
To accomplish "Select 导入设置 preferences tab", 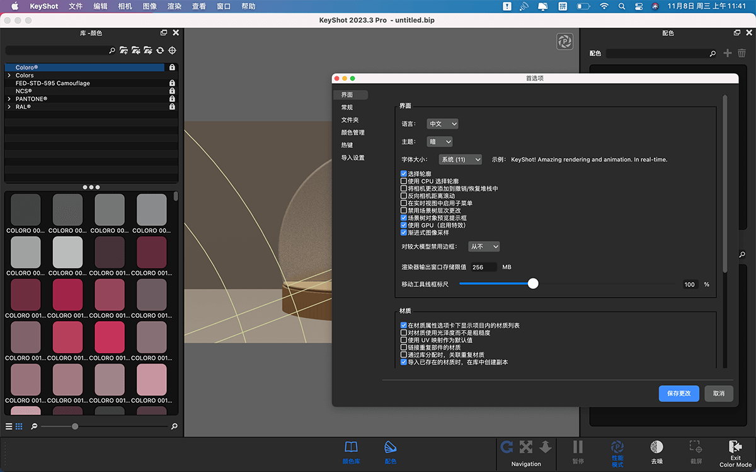I will tap(353, 158).
